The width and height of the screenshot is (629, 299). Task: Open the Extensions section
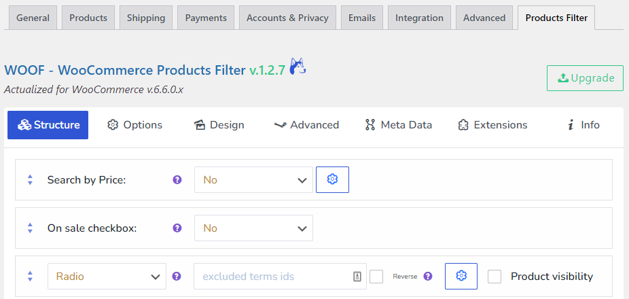point(492,125)
